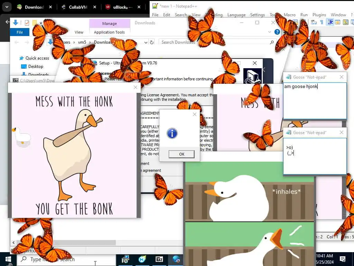This screenshot has width=354, height=266.
Task: Expand the Customize Quick Access Toolbar arrow
Action: click(41, 23)
